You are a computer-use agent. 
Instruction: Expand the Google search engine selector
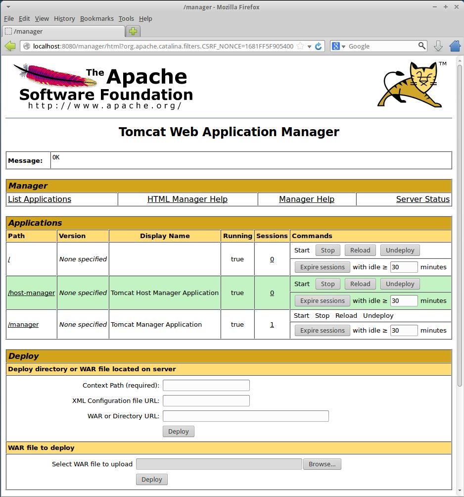[x=338, y=46]
